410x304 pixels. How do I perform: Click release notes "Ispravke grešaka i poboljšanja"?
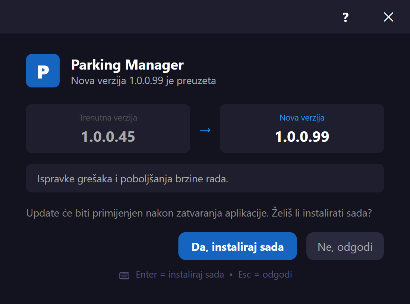click(x=133, y=179)
